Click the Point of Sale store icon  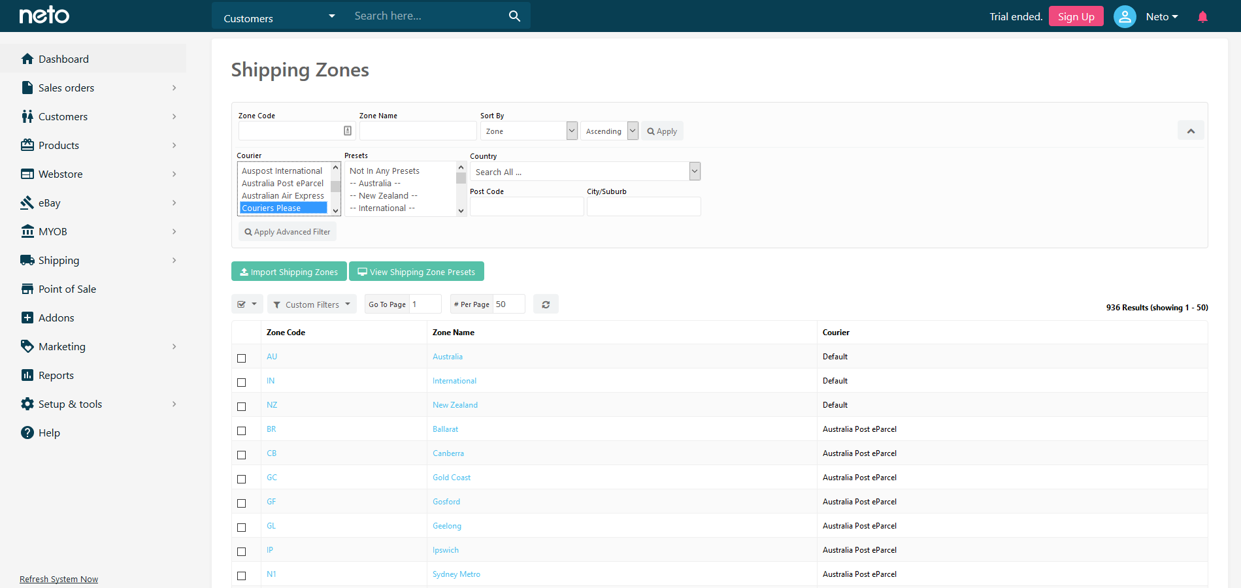[27, 289]
